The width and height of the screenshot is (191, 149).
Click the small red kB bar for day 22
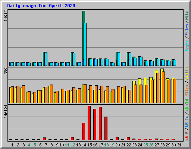[128, 139]
